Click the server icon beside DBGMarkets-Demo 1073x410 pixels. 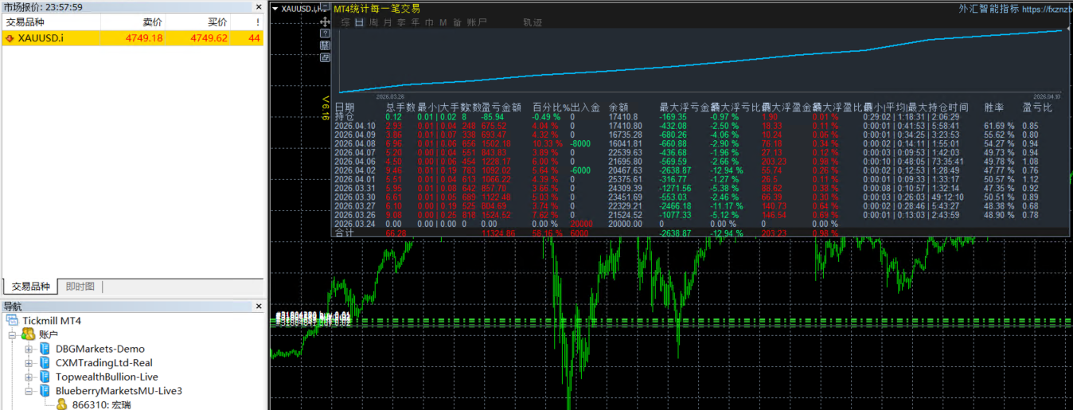tap(45, 349)
